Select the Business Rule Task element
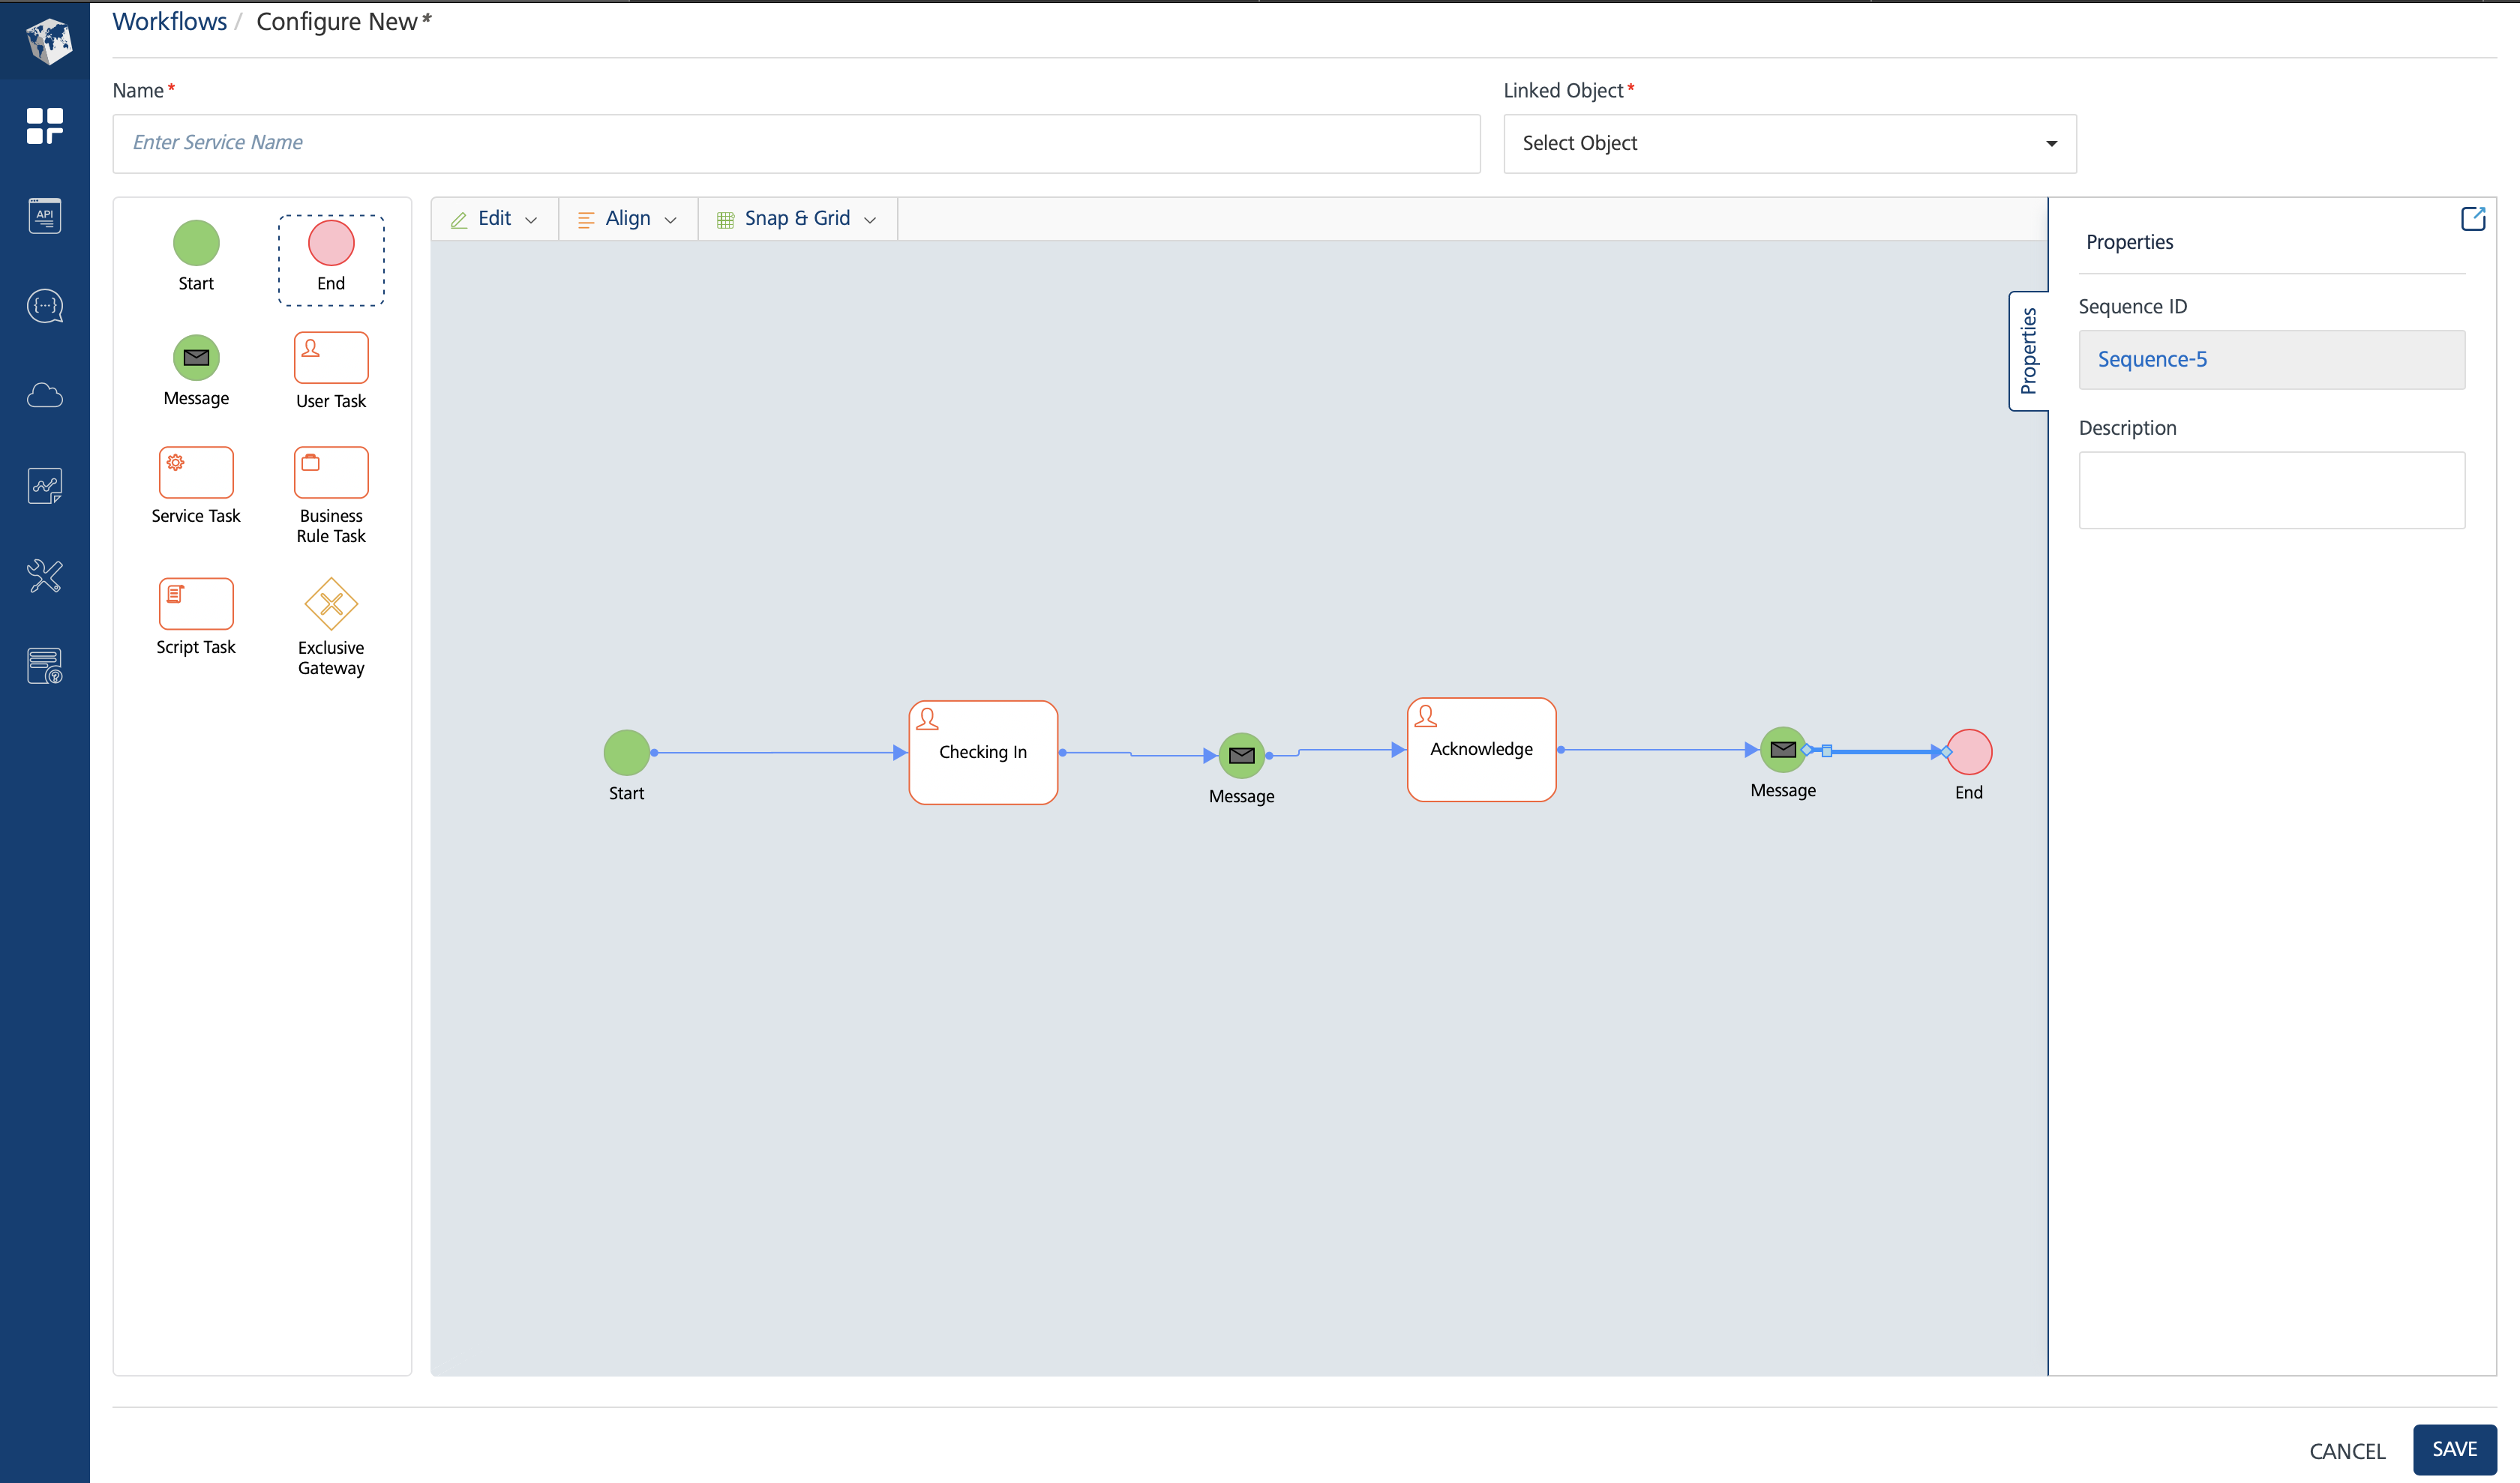The width and height of the screenshot is (2520, 1483). [331, 472]
